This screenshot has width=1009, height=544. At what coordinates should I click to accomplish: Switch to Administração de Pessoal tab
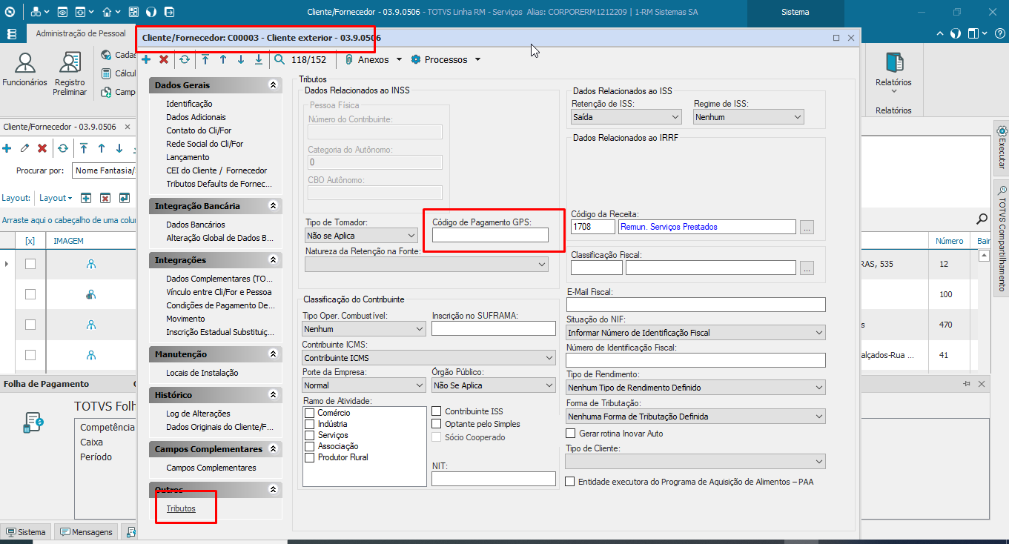pyautogui.click(x=81, y=33)
